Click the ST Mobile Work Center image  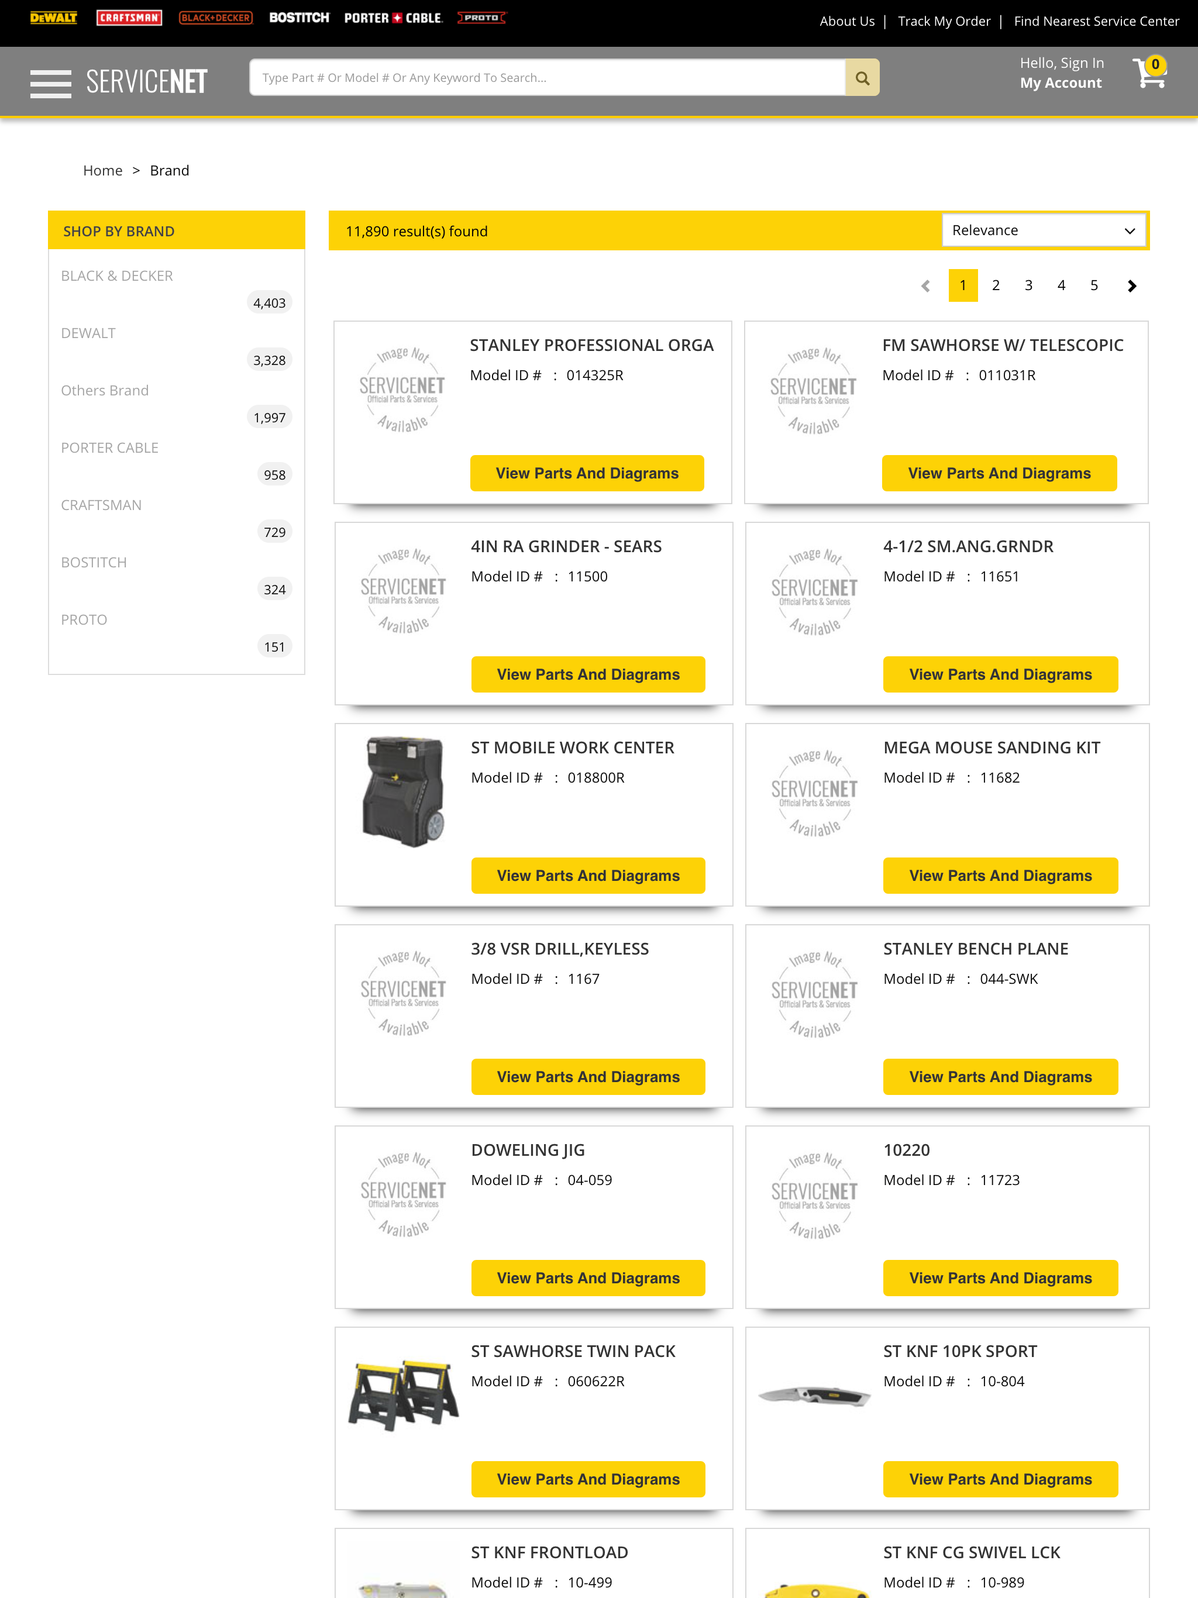[x=403, y=792]
